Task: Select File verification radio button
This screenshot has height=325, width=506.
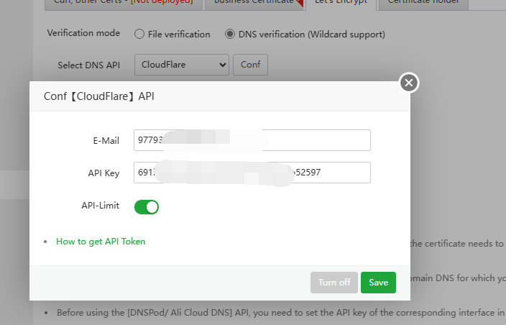Action: [x=138, y=34]
